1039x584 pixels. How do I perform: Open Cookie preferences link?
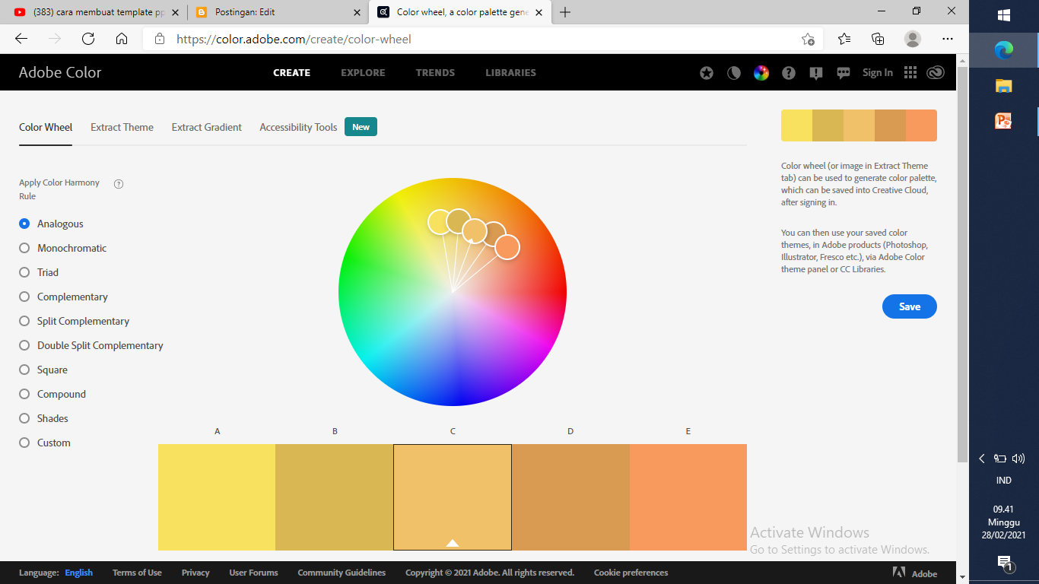click(631, 573)
